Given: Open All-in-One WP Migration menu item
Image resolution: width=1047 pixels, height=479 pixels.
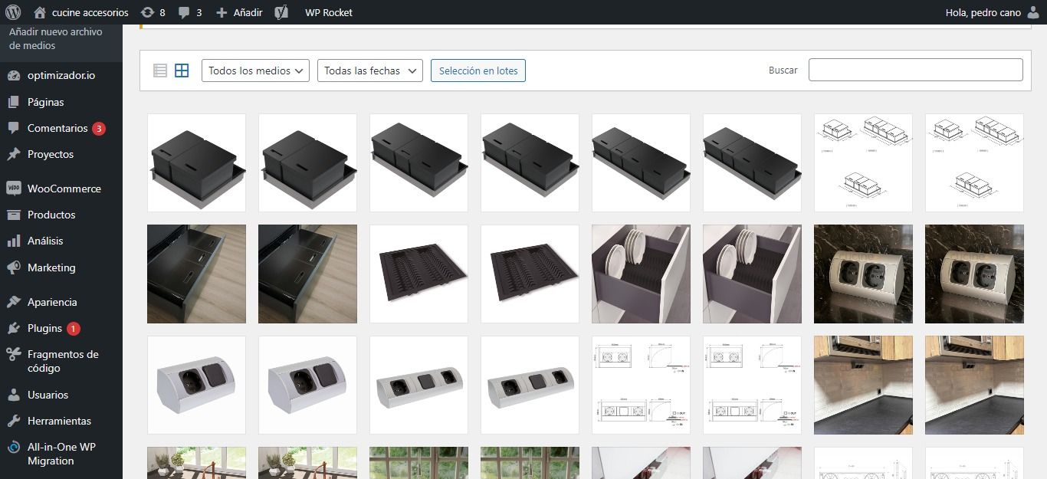Looking at the screenshot, I should pos(61,454).
